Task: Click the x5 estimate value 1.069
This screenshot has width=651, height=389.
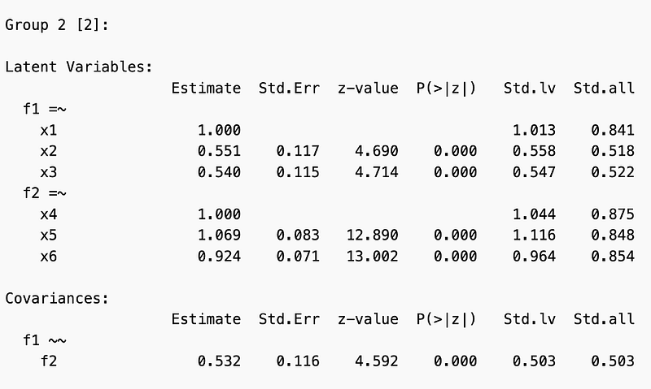Action: click(219, 236)
